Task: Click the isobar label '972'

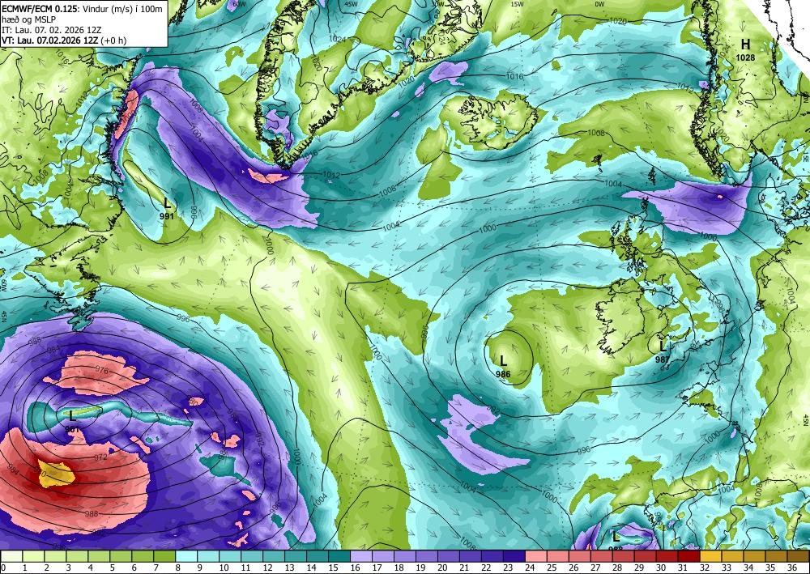Action: pos(100,457)
